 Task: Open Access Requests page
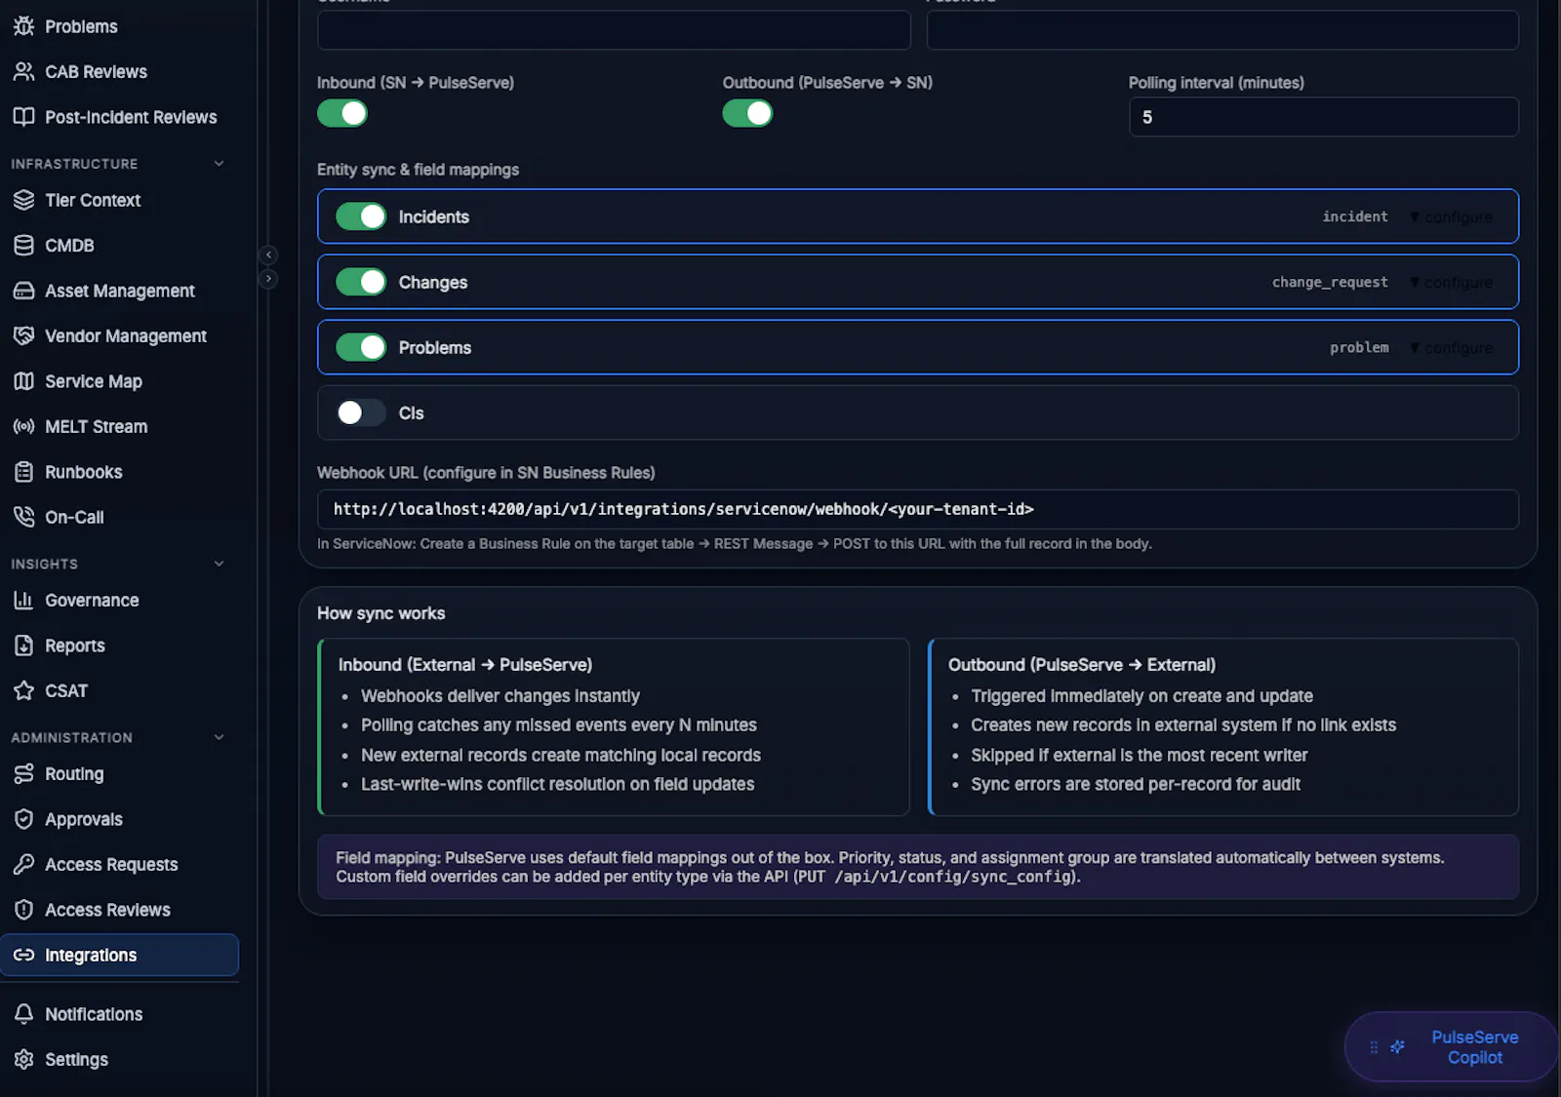click(119, 864)
